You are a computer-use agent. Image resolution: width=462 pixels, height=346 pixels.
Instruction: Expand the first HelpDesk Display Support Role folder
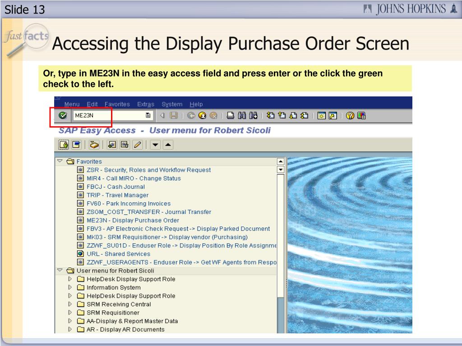[x=70, y=278]
